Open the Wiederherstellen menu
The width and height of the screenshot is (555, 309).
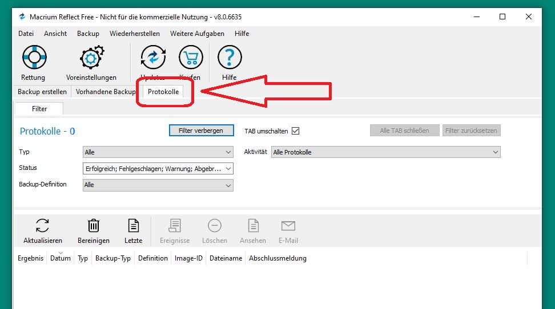[135, 34]
